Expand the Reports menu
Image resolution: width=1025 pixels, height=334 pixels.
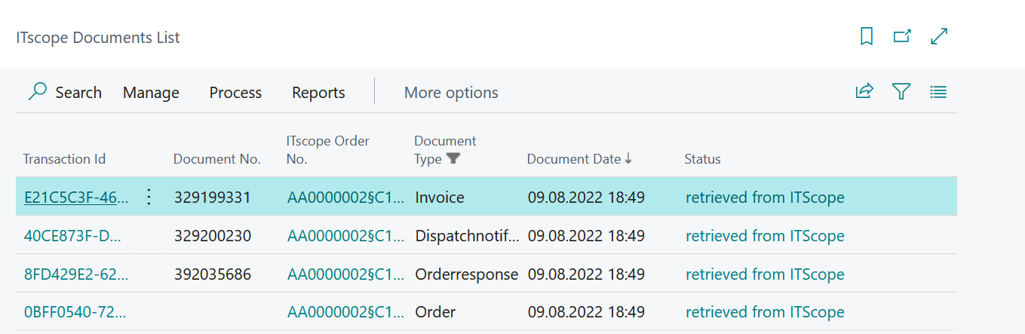[318, 93]
